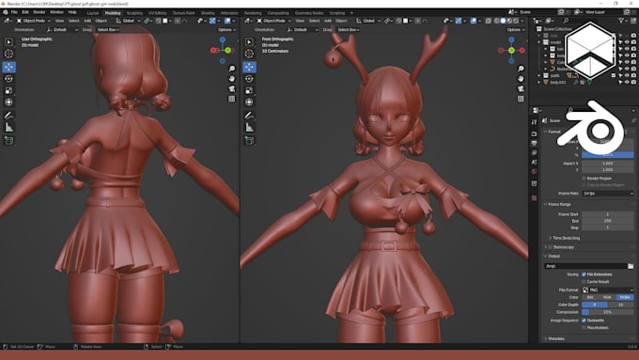Open the World properties tab icon
Viewport: 639px width, 360px height.
pyautogui.click(x=535, y=171)
